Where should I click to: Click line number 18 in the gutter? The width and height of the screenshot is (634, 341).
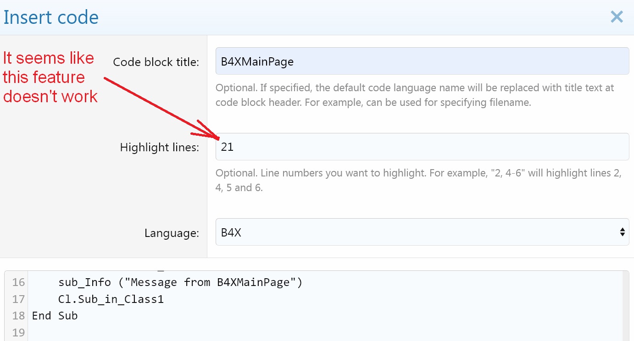point(18,316)
